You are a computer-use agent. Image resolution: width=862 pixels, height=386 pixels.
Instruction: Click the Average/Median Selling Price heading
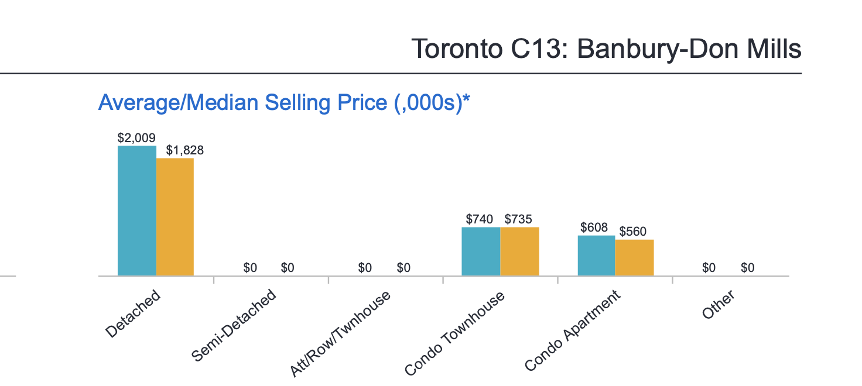(x=285, y=103)
